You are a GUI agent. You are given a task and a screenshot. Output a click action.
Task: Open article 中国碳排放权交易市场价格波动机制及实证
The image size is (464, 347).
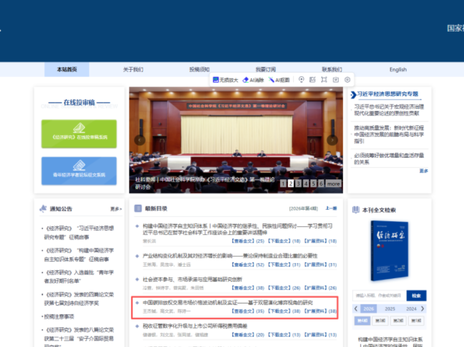[228, 302]
